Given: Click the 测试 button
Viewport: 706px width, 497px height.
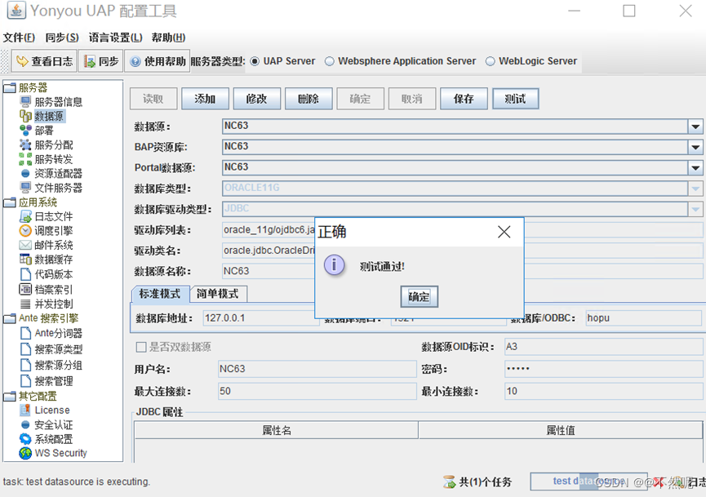Looking at the screenshot, I should pos(516,99).
